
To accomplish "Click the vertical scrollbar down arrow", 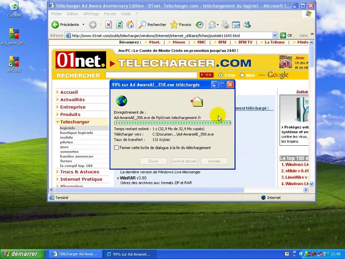I will click(x=312, y=184).
